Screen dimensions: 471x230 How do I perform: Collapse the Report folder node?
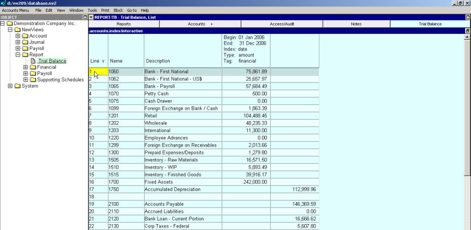(18, 55)
